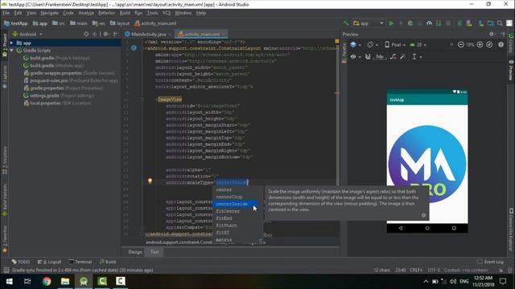
Task: Toggle the Project tool window tab
Action: pyautogui.click(x=5, y=45)
